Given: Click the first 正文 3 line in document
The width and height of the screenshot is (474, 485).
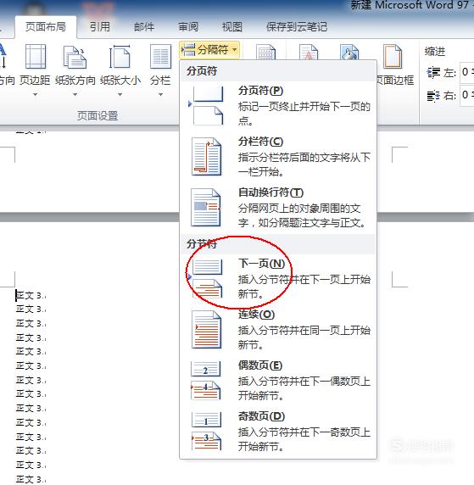Looking at the screenshot, I should (x=31, y=295).
